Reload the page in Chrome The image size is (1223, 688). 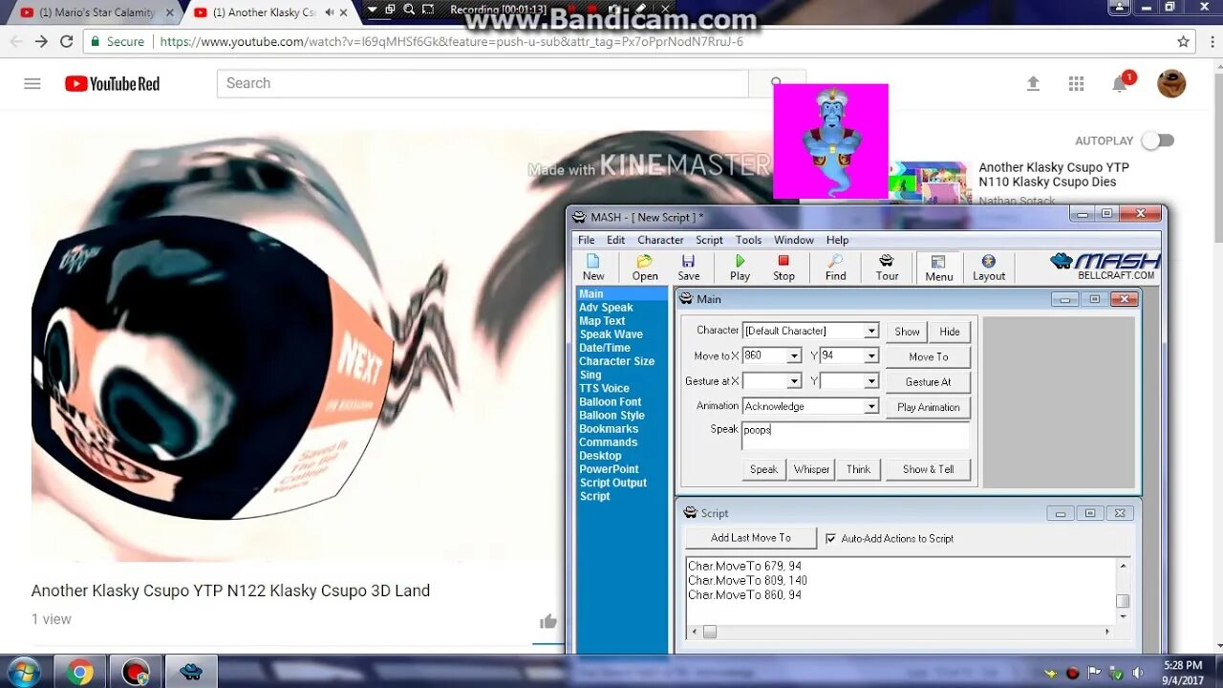(66, 41)
